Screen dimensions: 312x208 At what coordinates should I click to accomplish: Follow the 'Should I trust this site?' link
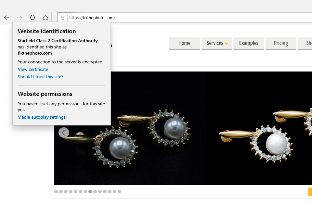(41, 77)
